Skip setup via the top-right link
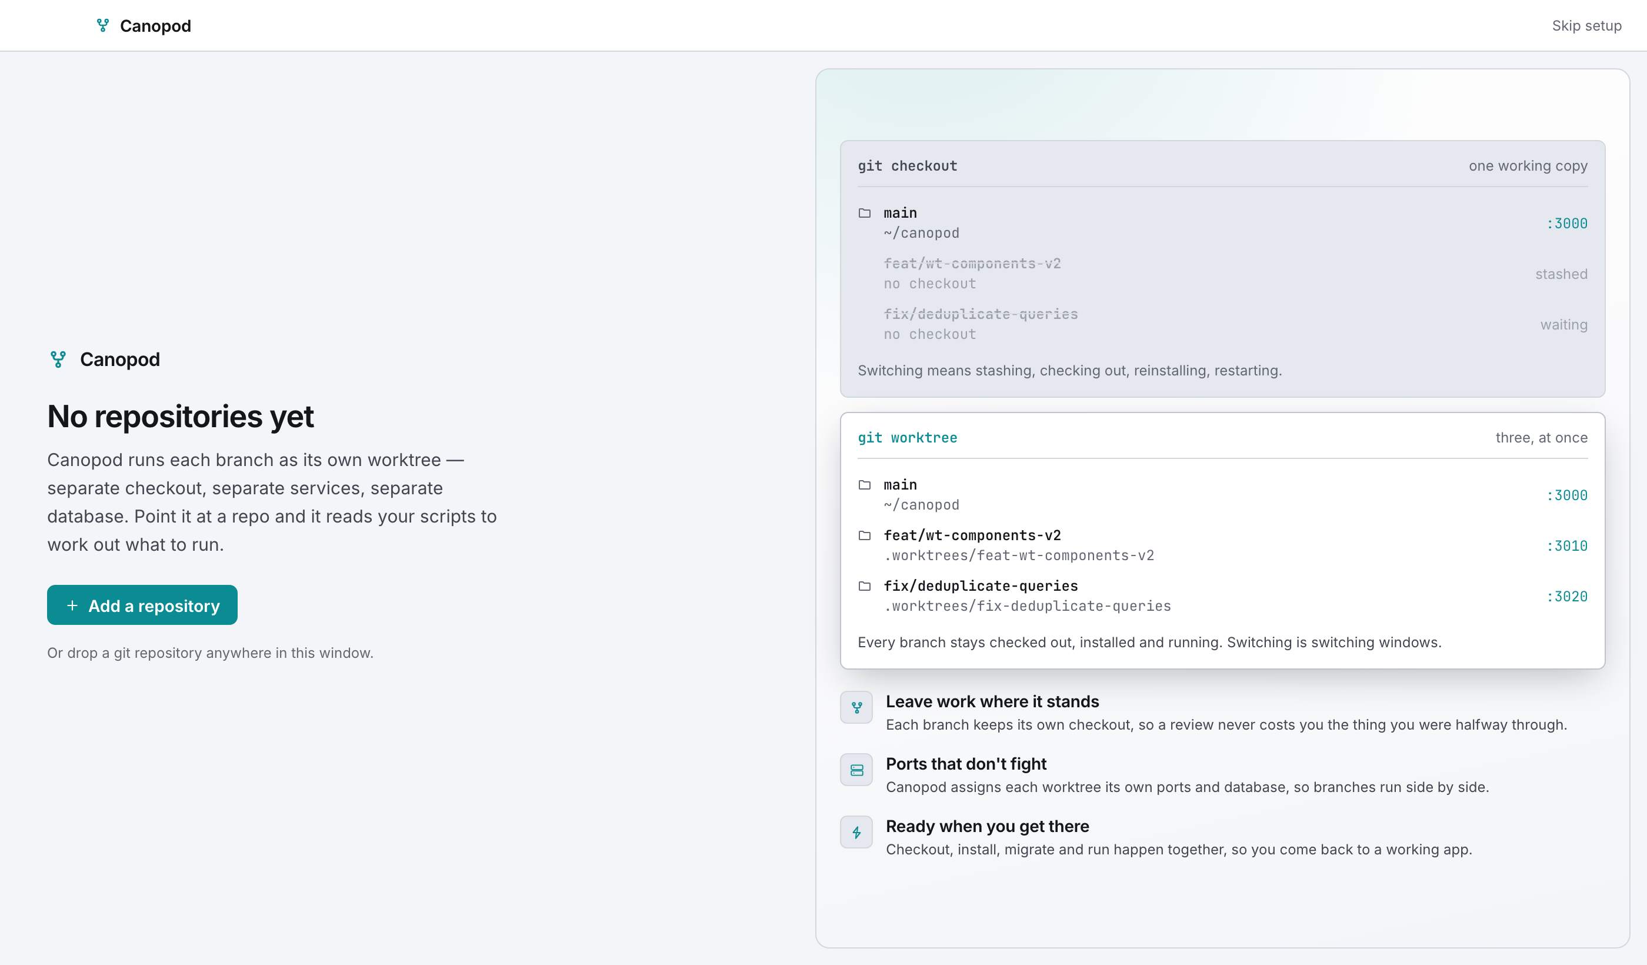 pyautogui.click(x=1586, y=25)
